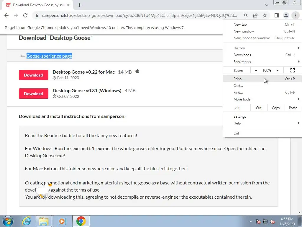Click the Chrome icon on the taskbar

point(81,221)
